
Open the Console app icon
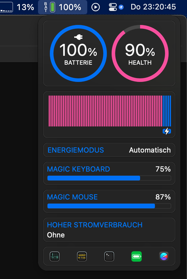pyautogui.click(x=82, y=256)
